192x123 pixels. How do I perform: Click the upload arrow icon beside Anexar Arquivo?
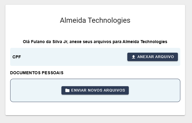point(134,57)
